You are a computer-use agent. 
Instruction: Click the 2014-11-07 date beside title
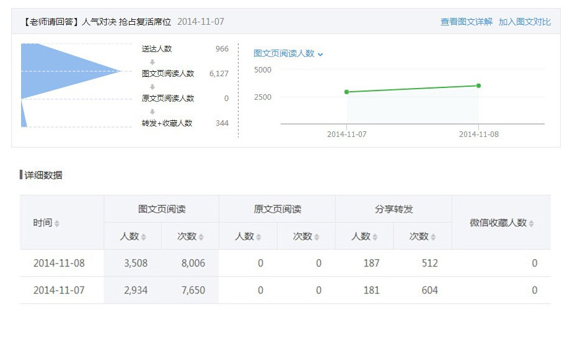click(x=201, y=22)
